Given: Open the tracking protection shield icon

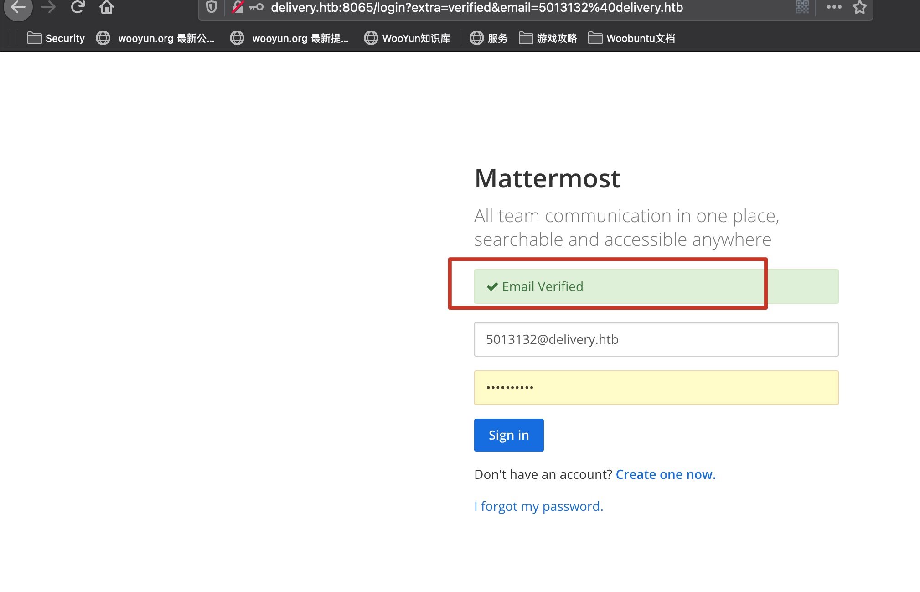Looking at the screenshot, I should pos(211,7).
